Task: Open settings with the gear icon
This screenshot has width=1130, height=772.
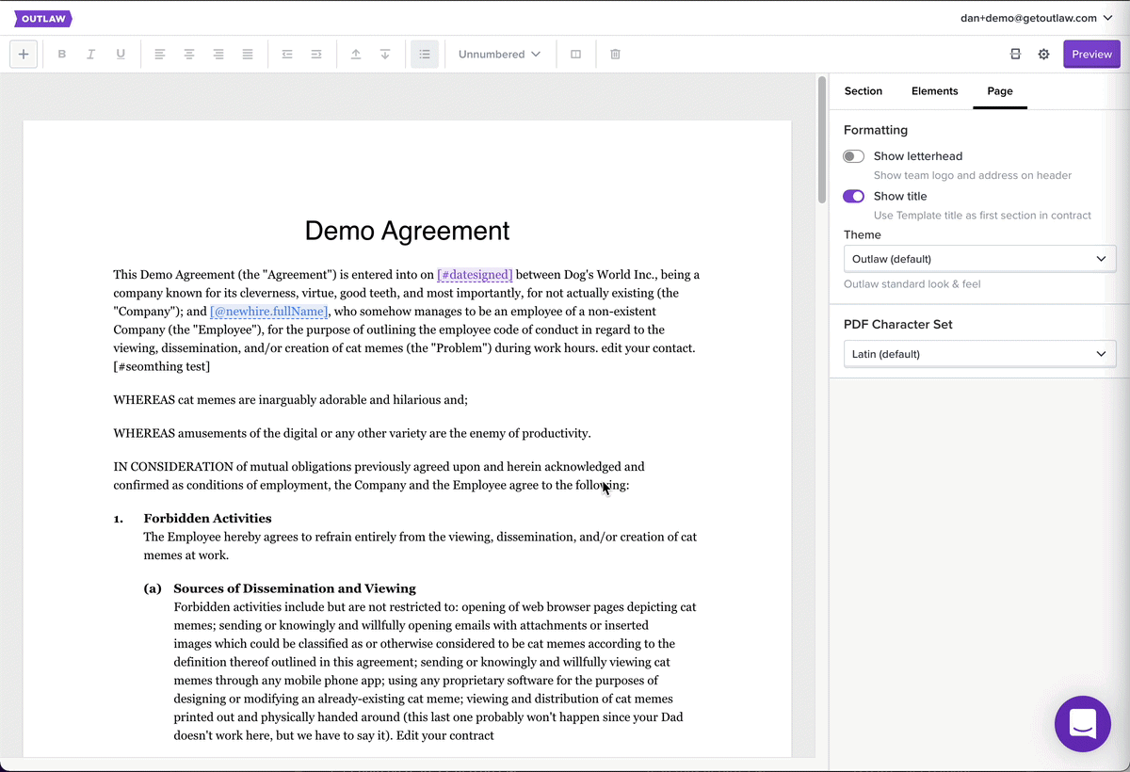Action: (1044, 55)
